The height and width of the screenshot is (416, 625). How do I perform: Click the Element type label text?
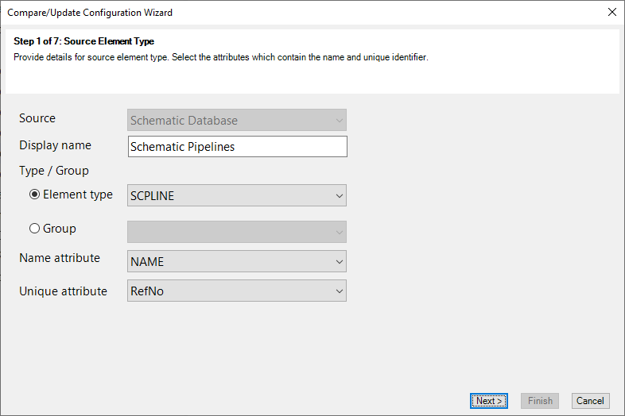coord(78,195)
